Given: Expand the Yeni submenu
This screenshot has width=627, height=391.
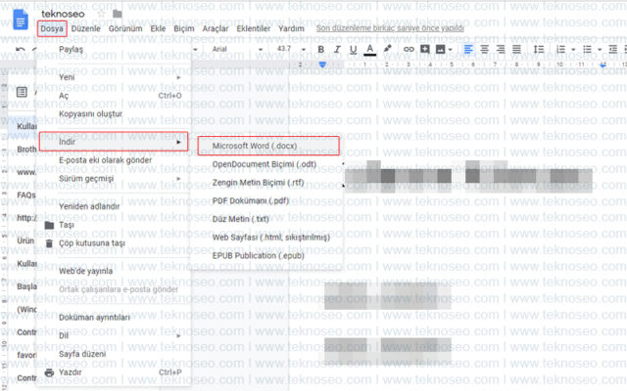Looking at the screenshot, I should tap(114, 77).
